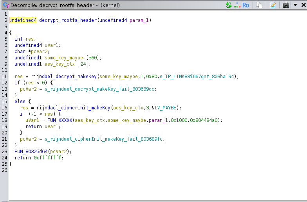Close the Decompile panel
The image size is (307, 202).
pyautogui.click(x=303, y=5)
